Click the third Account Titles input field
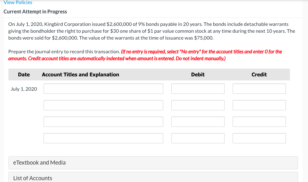Viewport: 308px width, 182px height. pos(103,122)
